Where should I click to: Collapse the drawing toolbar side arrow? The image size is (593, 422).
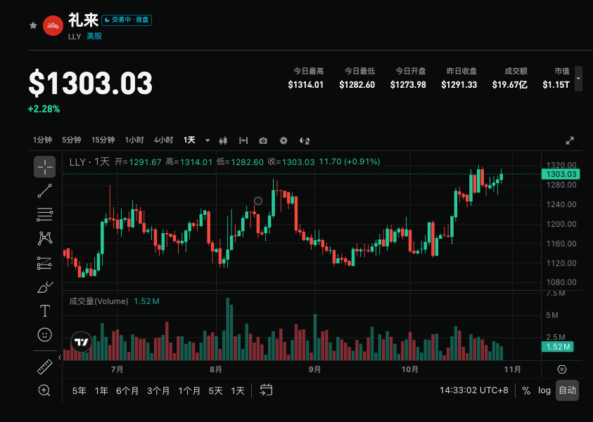(60, 357)
